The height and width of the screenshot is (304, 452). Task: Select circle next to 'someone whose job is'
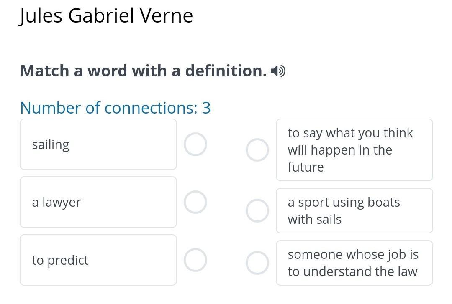point(257,263)
